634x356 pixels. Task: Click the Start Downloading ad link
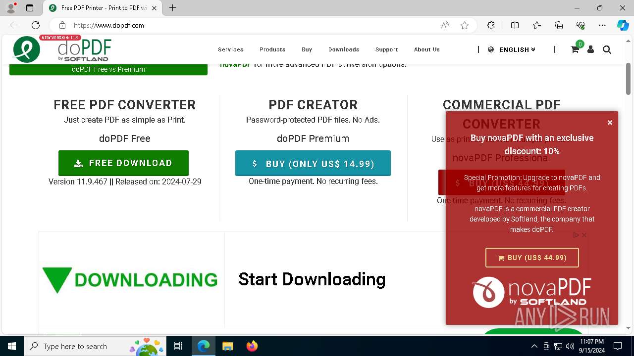312,279
